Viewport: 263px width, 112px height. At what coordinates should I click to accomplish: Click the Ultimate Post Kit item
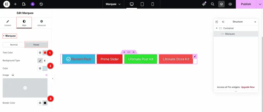point(141,59)
